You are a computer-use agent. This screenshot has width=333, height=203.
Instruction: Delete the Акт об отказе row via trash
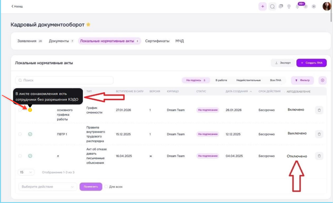(x=319, y=156)
